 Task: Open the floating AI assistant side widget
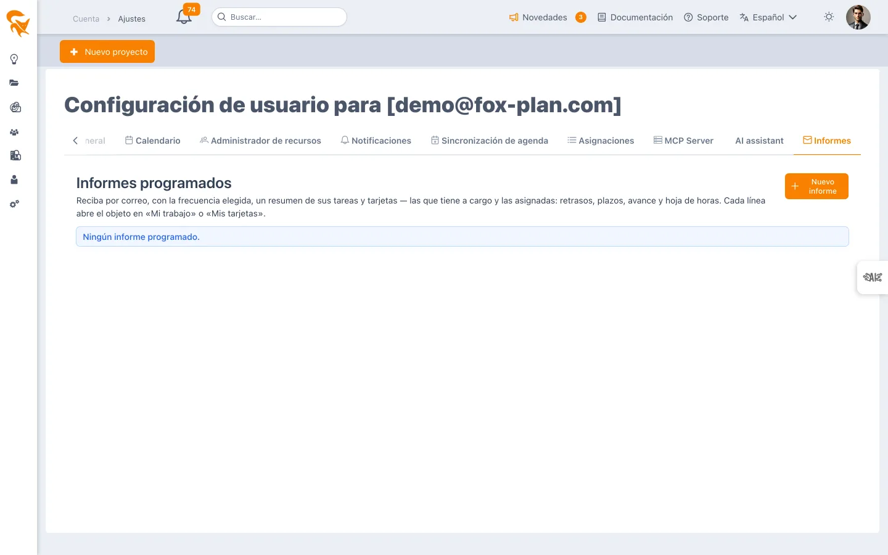873,277
